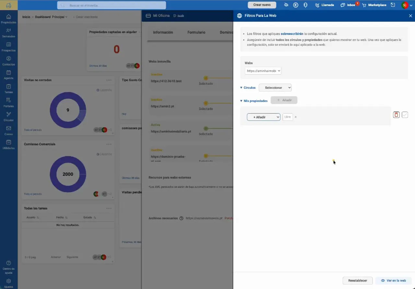Open the Círculos Seleccionar dropdown

275,88
